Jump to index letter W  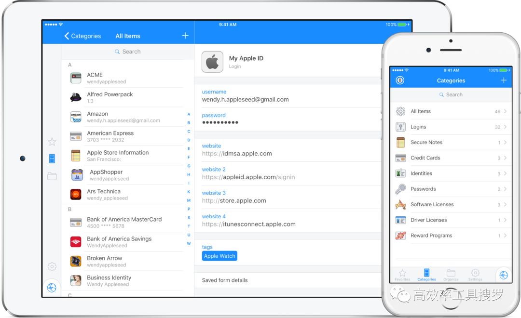click(189, 244)
